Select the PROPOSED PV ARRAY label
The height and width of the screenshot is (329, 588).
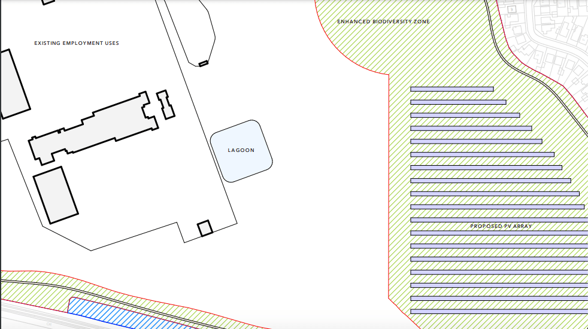click(x=501, y=226)
